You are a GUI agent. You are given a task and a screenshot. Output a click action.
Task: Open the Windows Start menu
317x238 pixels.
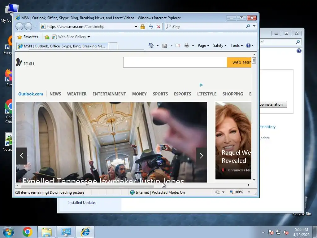pos(8,232)
